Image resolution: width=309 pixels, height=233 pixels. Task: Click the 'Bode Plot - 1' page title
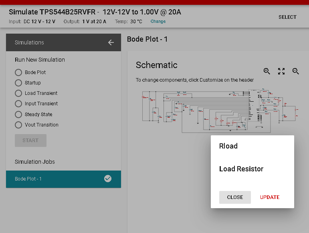(x=147, y=39)
